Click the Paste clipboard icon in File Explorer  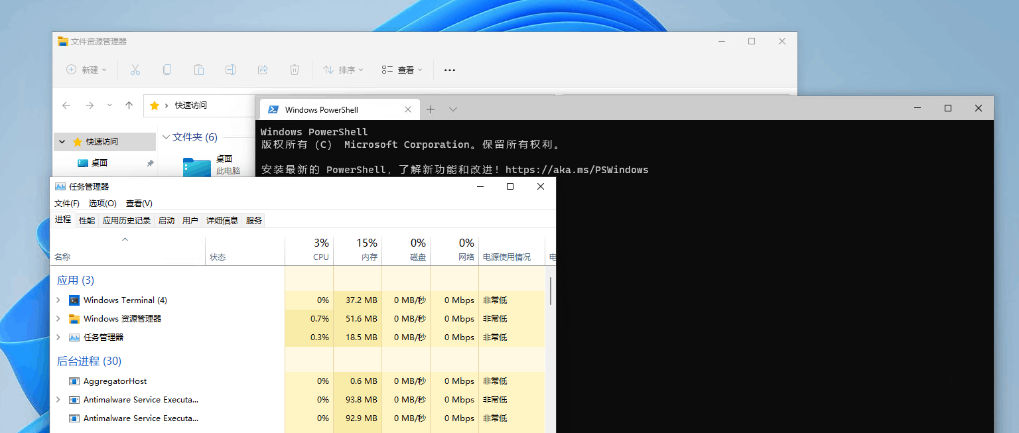click(199, 70)
